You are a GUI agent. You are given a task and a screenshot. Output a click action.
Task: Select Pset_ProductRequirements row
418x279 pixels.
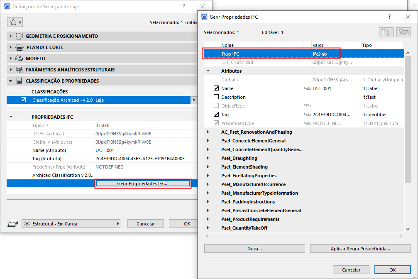[304, 219]
